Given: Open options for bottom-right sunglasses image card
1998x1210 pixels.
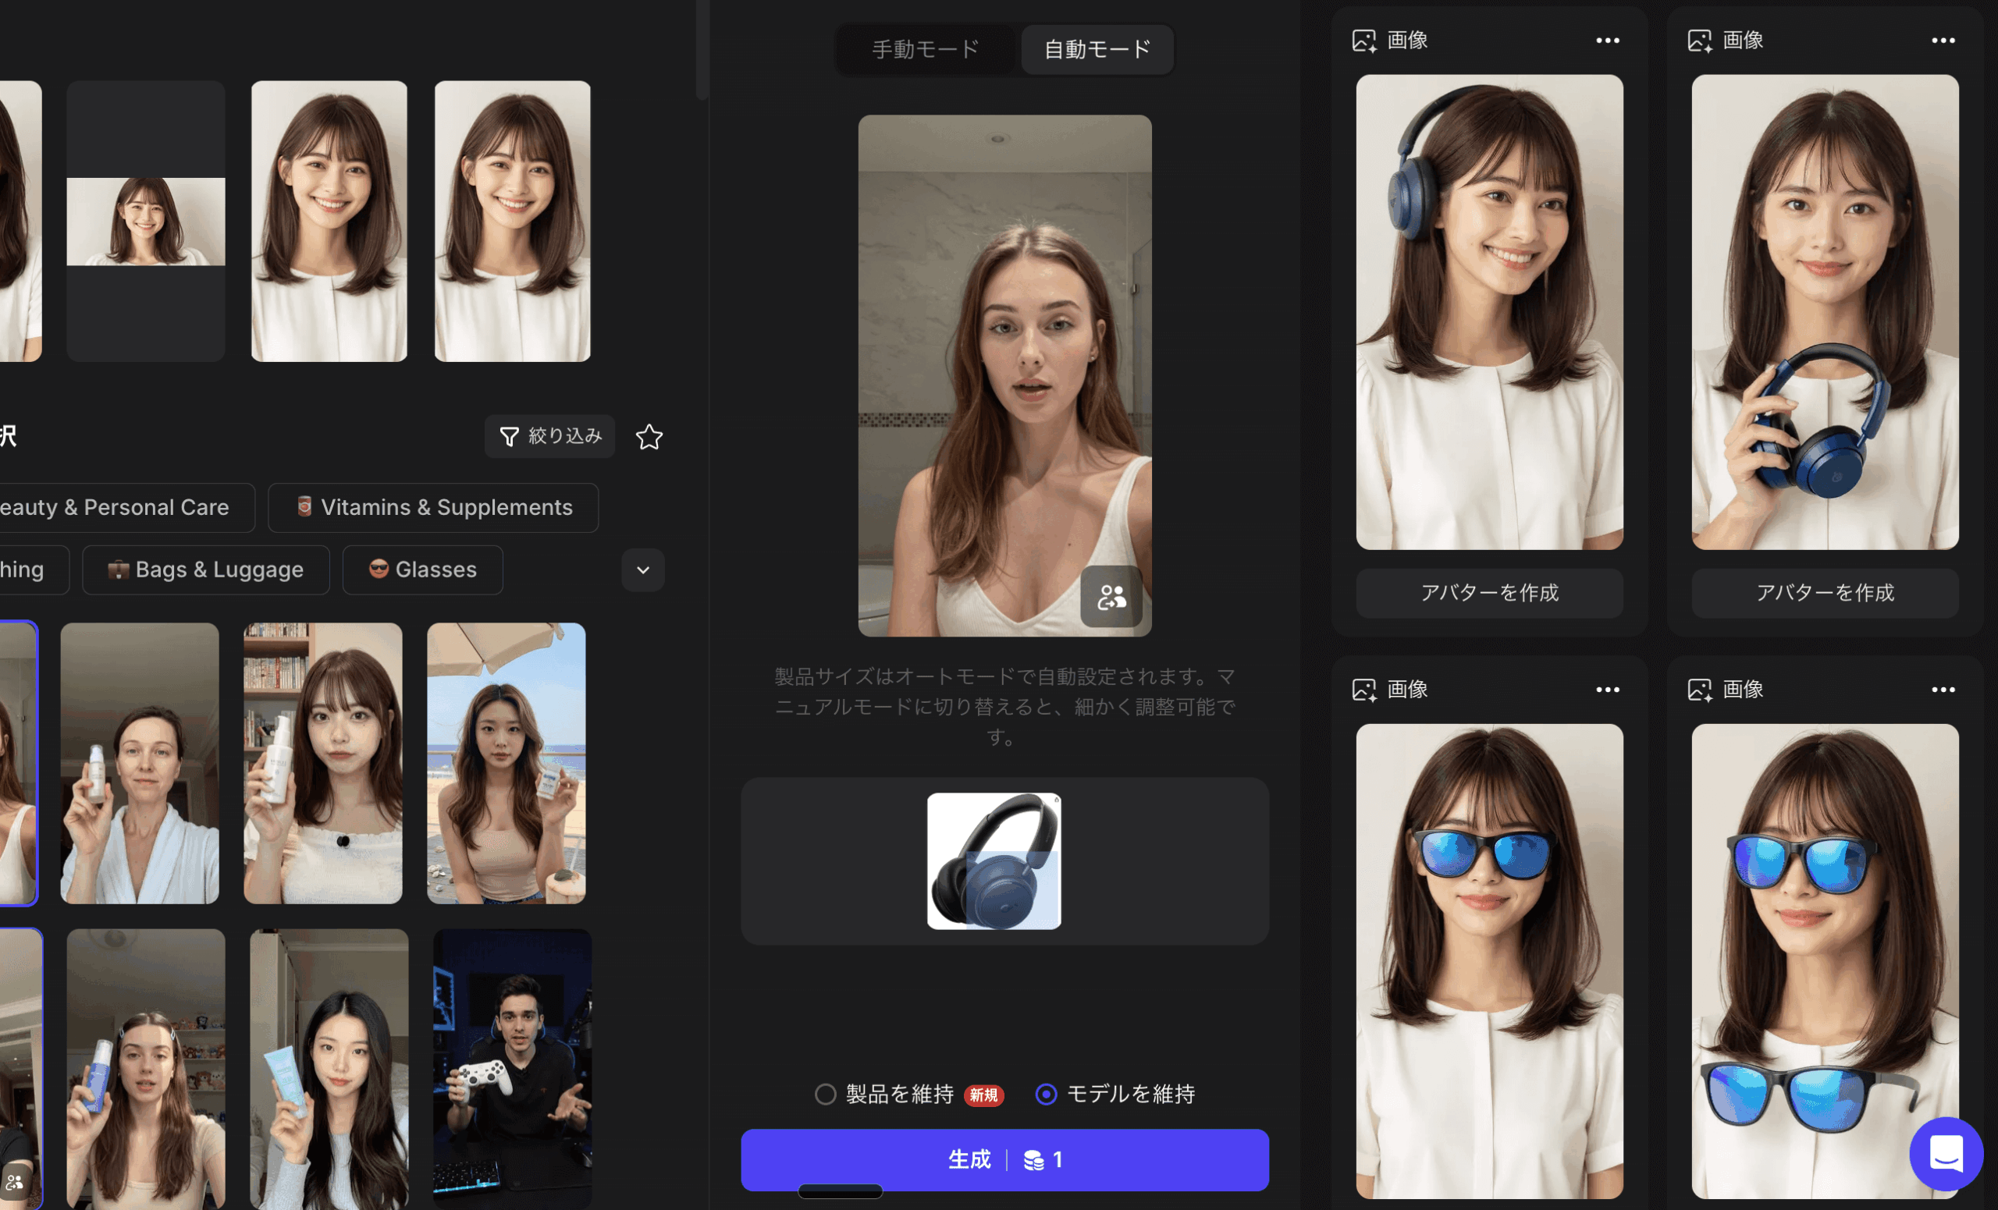Looking at the screenshot, I should pyautogui.click(x=1943, y=690).
